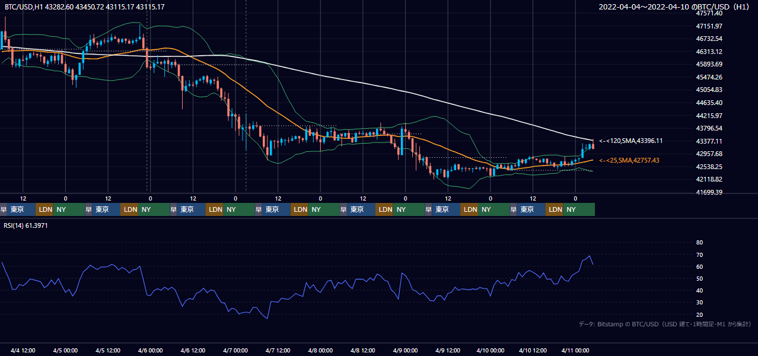Select the 4/10 00:00 time label

[490, 350]
